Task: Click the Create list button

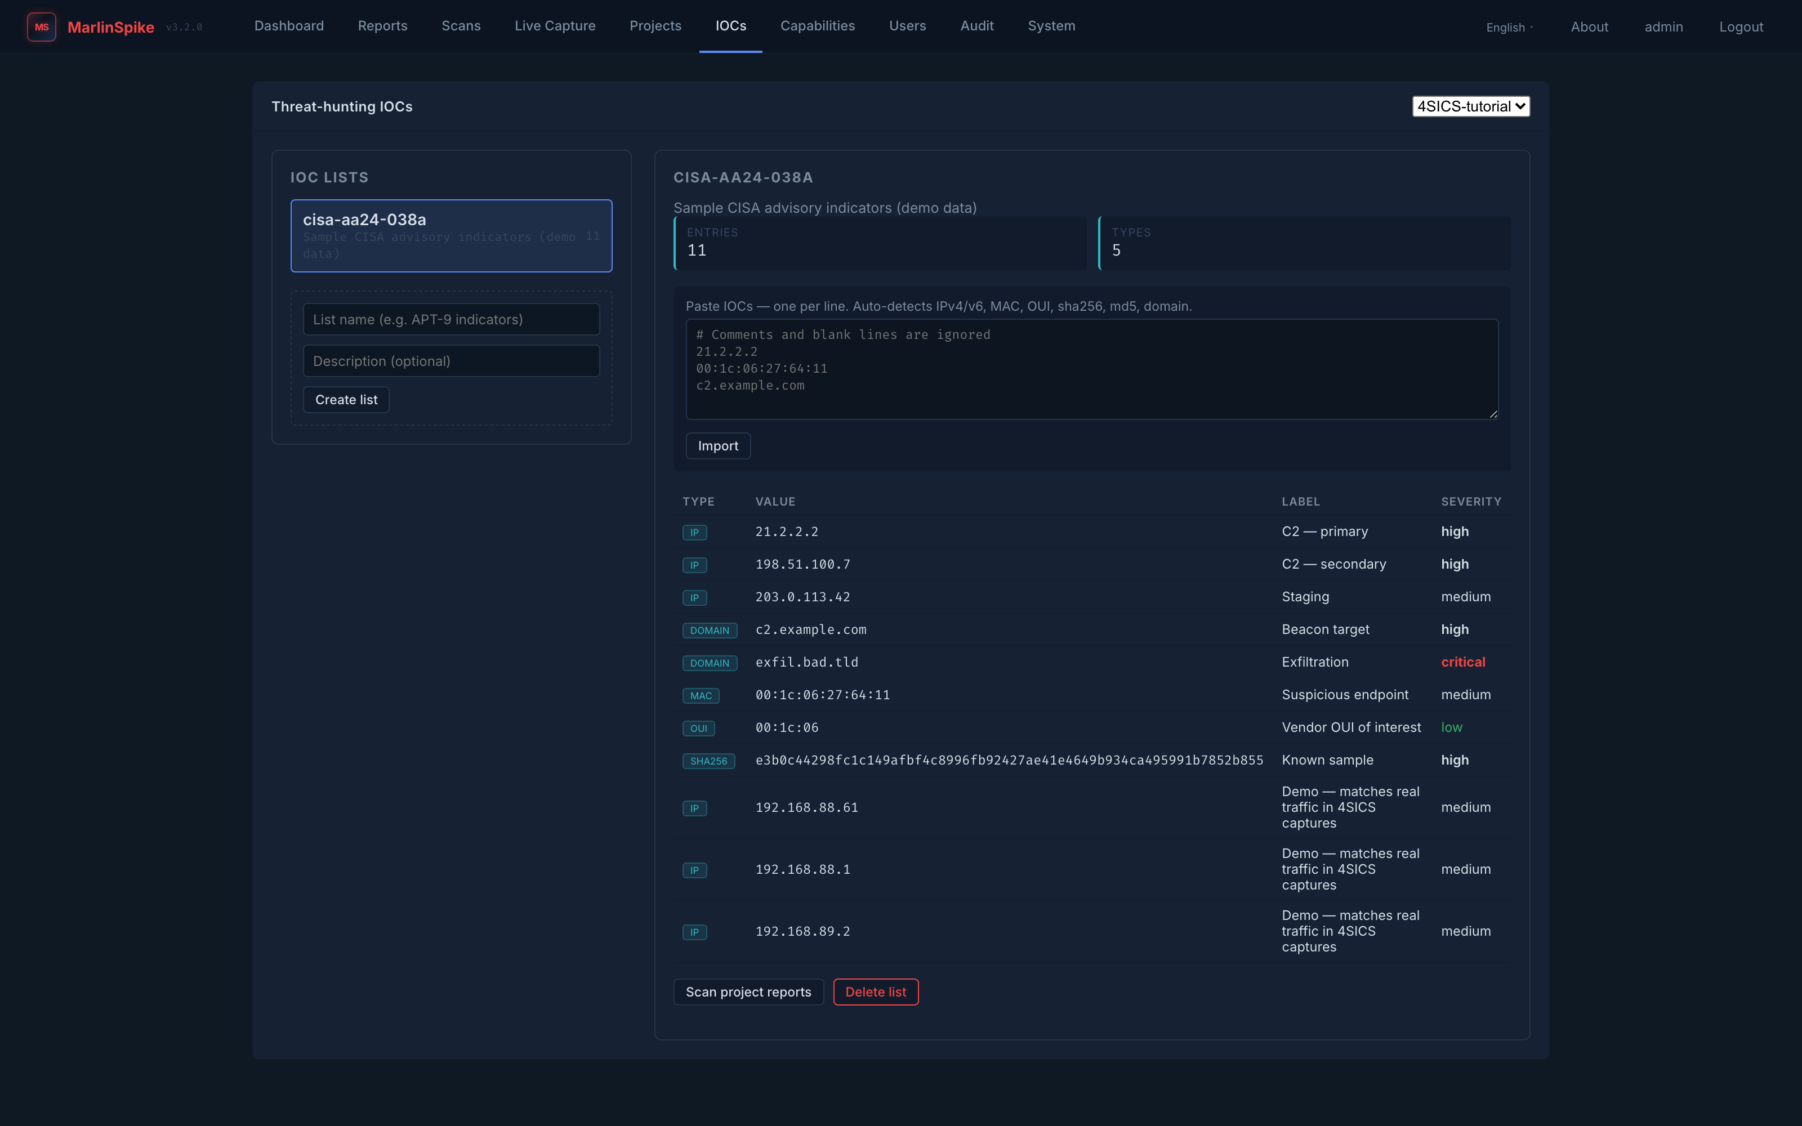Action: tap(346, 400)
